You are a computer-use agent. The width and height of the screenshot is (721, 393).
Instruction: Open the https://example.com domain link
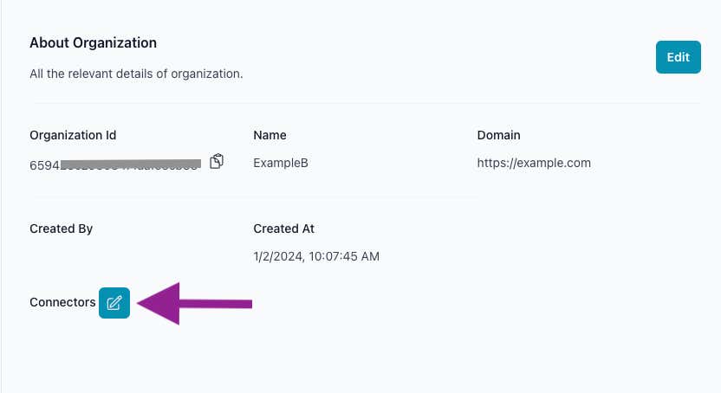click(x=534, y=163)
